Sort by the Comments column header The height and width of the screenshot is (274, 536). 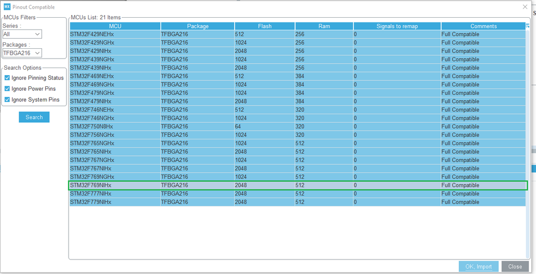click(483, 26)
